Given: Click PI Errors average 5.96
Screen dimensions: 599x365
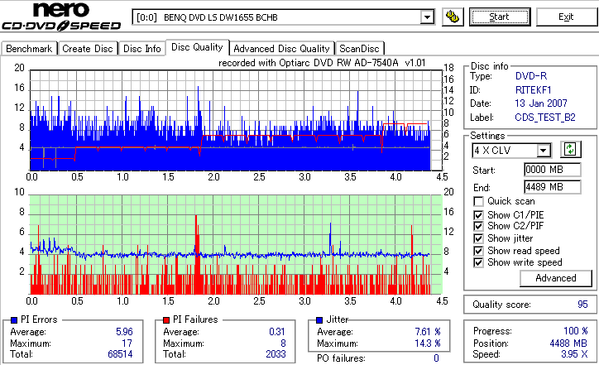Looking at the screenshot, I should coord(124,332).
